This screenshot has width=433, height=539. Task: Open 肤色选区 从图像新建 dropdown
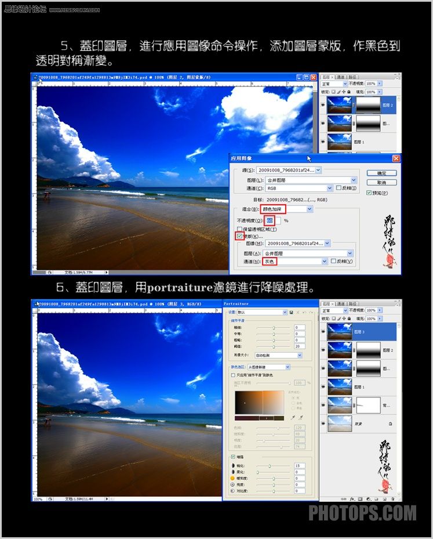[x=269, y=367]
